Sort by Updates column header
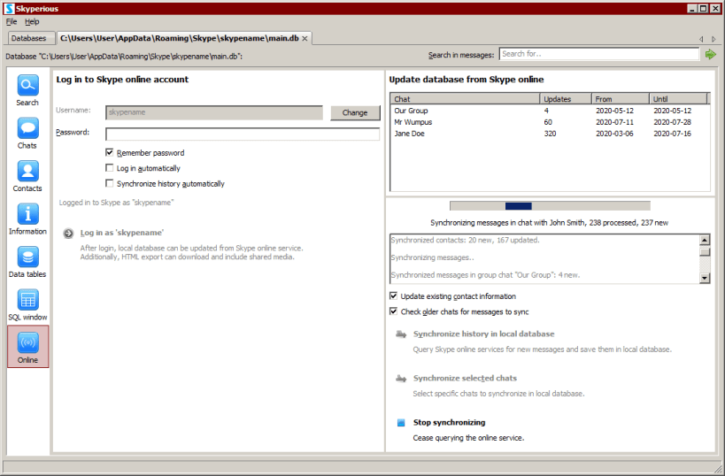 point(566,99)
